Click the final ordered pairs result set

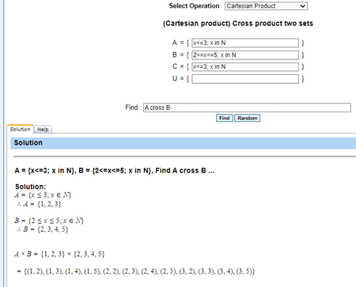click(x=135, y=271)
